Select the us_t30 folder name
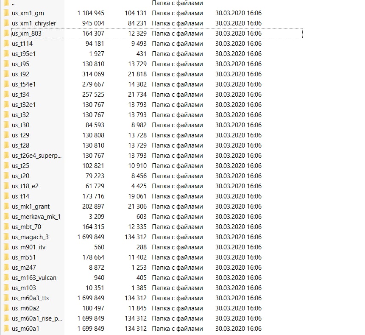Screen dimensions: 365x335 click(x=20, y=125)
